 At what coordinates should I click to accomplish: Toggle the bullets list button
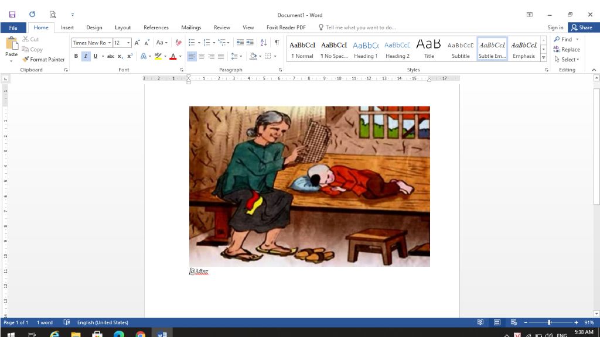192,42
